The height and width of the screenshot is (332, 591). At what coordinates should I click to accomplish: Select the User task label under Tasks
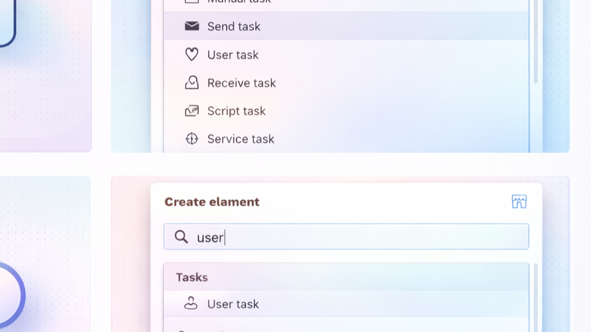pos(233,304)
